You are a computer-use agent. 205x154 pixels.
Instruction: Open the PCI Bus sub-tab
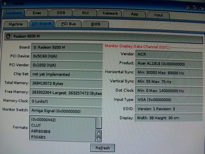pos(69,24)
